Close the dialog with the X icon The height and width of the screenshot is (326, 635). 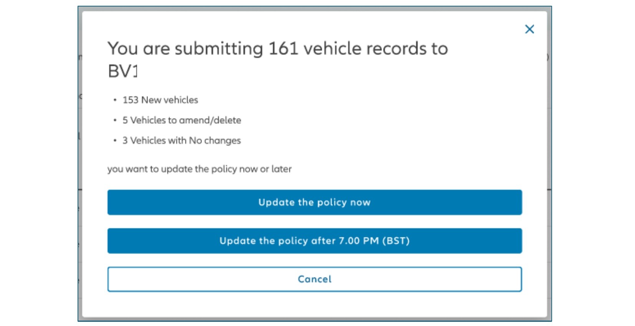(529, 29)
